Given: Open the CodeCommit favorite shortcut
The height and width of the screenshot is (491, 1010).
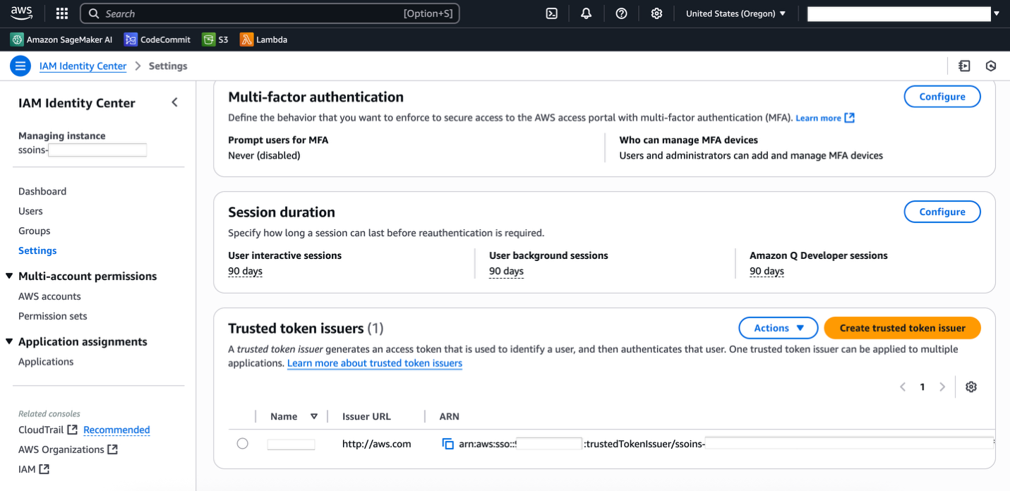Looking at the screenshot, I should [157, 40].
